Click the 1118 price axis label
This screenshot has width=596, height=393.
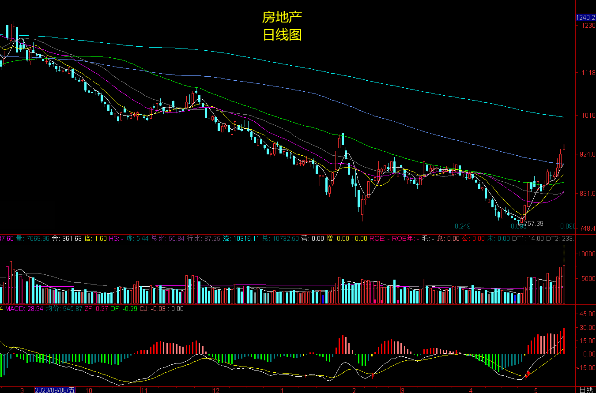pos(588,73)
